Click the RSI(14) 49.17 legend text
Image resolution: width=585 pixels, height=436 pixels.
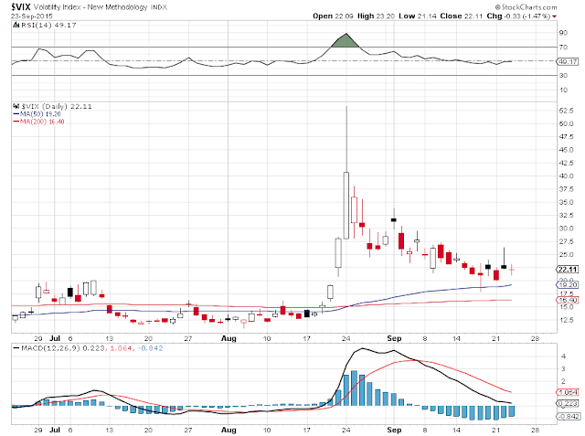coord(48,25)
